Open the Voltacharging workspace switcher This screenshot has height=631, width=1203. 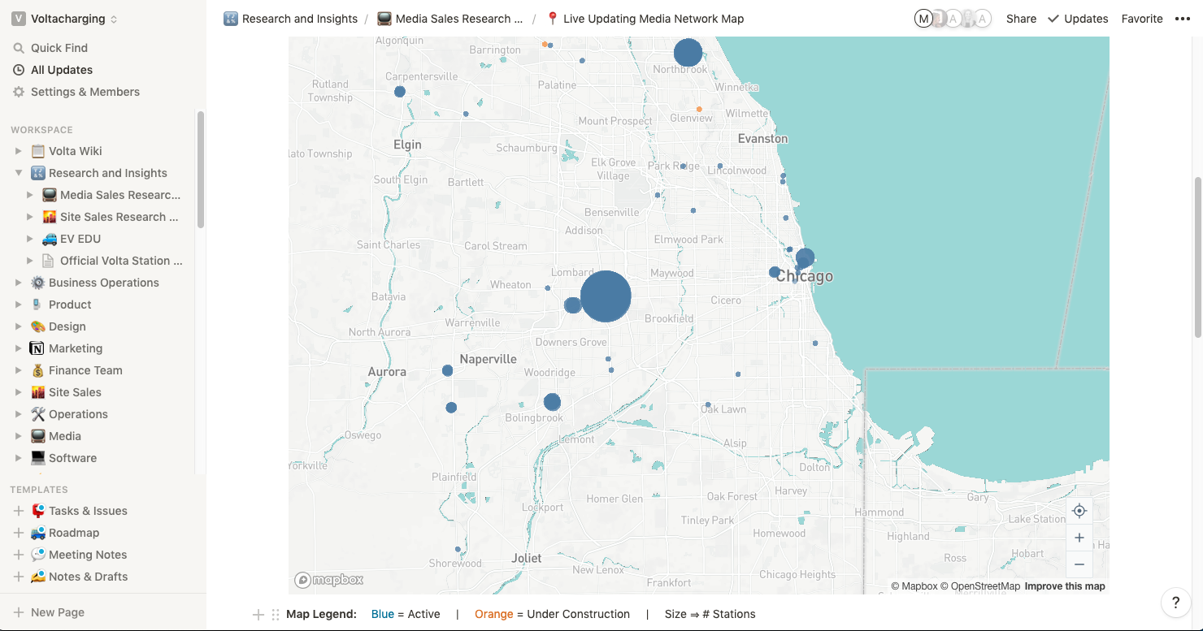click(x=65, y=19)
